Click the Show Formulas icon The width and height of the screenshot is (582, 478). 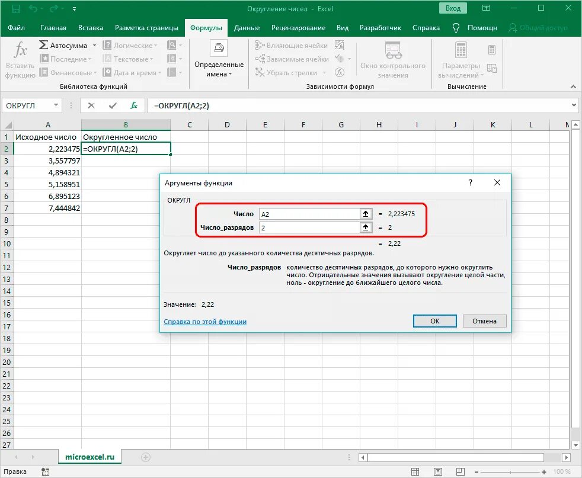[x=339, y=45]
